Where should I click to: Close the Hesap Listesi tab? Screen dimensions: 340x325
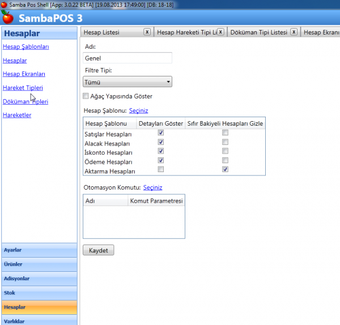tap(147, 32)
